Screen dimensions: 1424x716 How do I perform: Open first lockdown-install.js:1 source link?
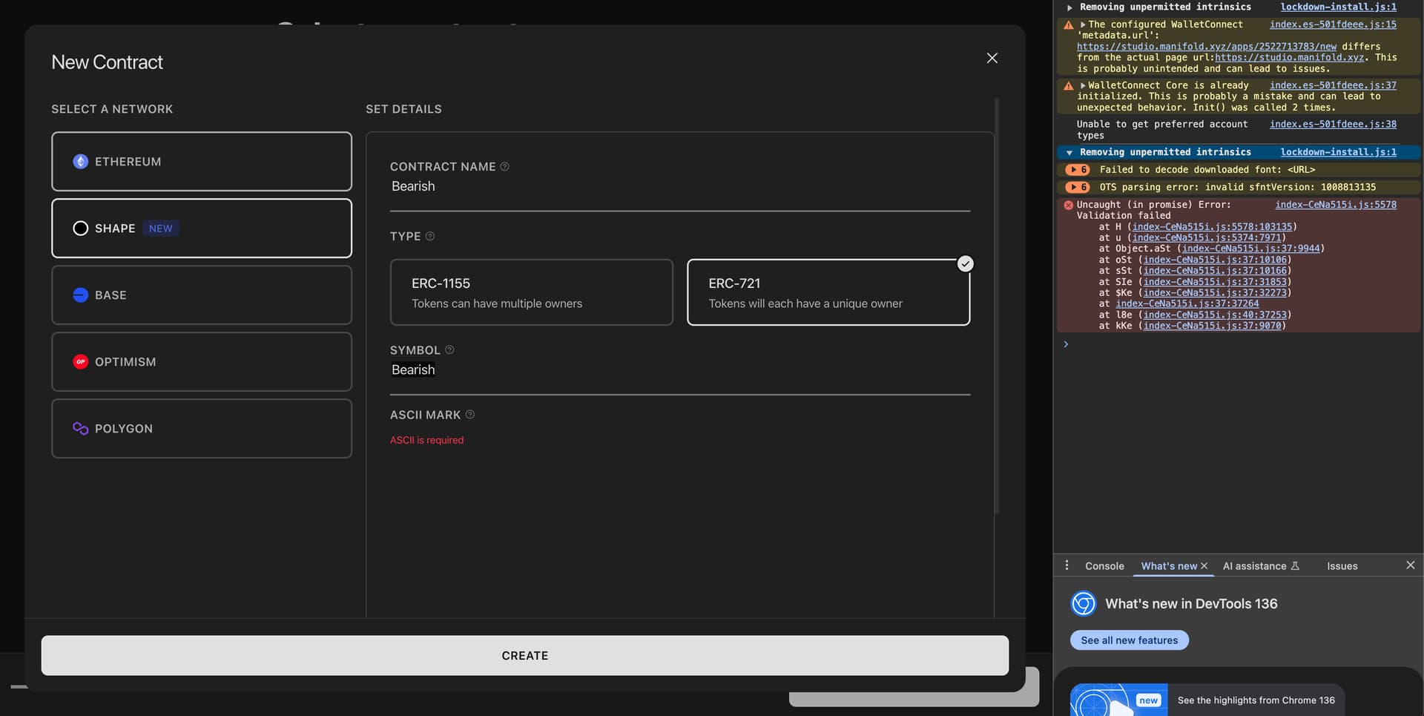[x=1338, y=7]
